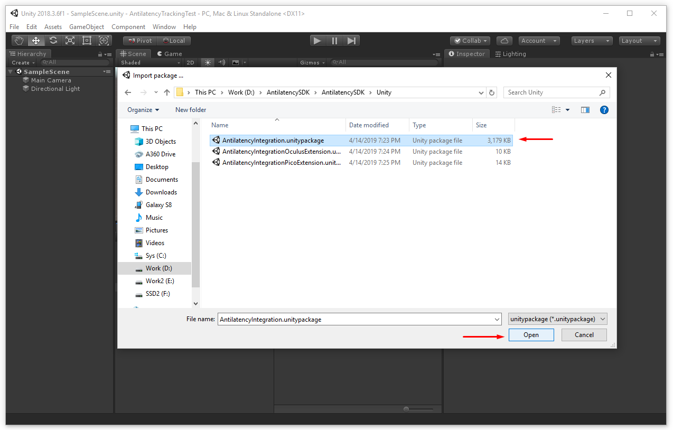Switch to the Game tab

click(169, 54)
